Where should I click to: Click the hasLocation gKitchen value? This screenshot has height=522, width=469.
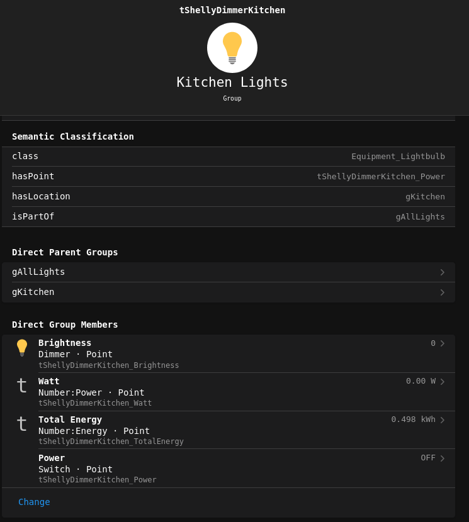click(x=425, y=197)
